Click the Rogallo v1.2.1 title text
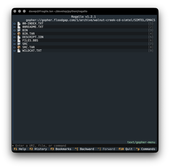 pos(83,17)
